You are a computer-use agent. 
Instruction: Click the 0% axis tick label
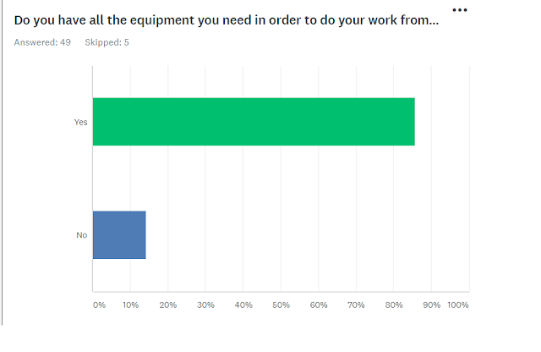99,305
